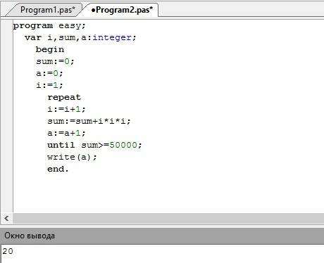Viewport: 324px width, 263px height.
Task: Place cursor on program easy line
Action: tap(49, 25)
